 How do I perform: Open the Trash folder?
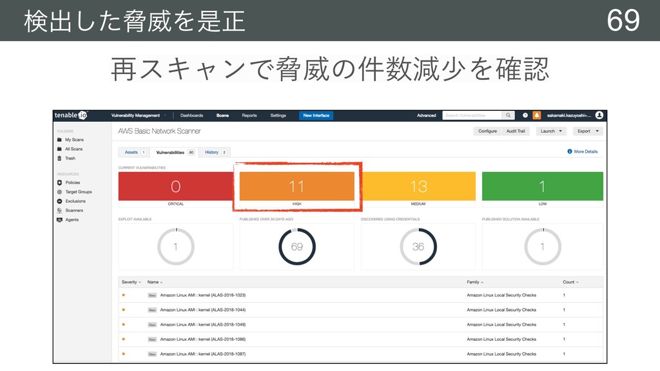point(70,158)
